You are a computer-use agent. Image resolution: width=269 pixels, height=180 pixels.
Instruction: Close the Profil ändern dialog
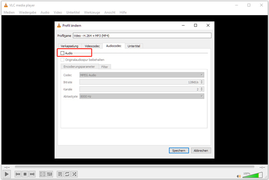(x=208, y=26)
